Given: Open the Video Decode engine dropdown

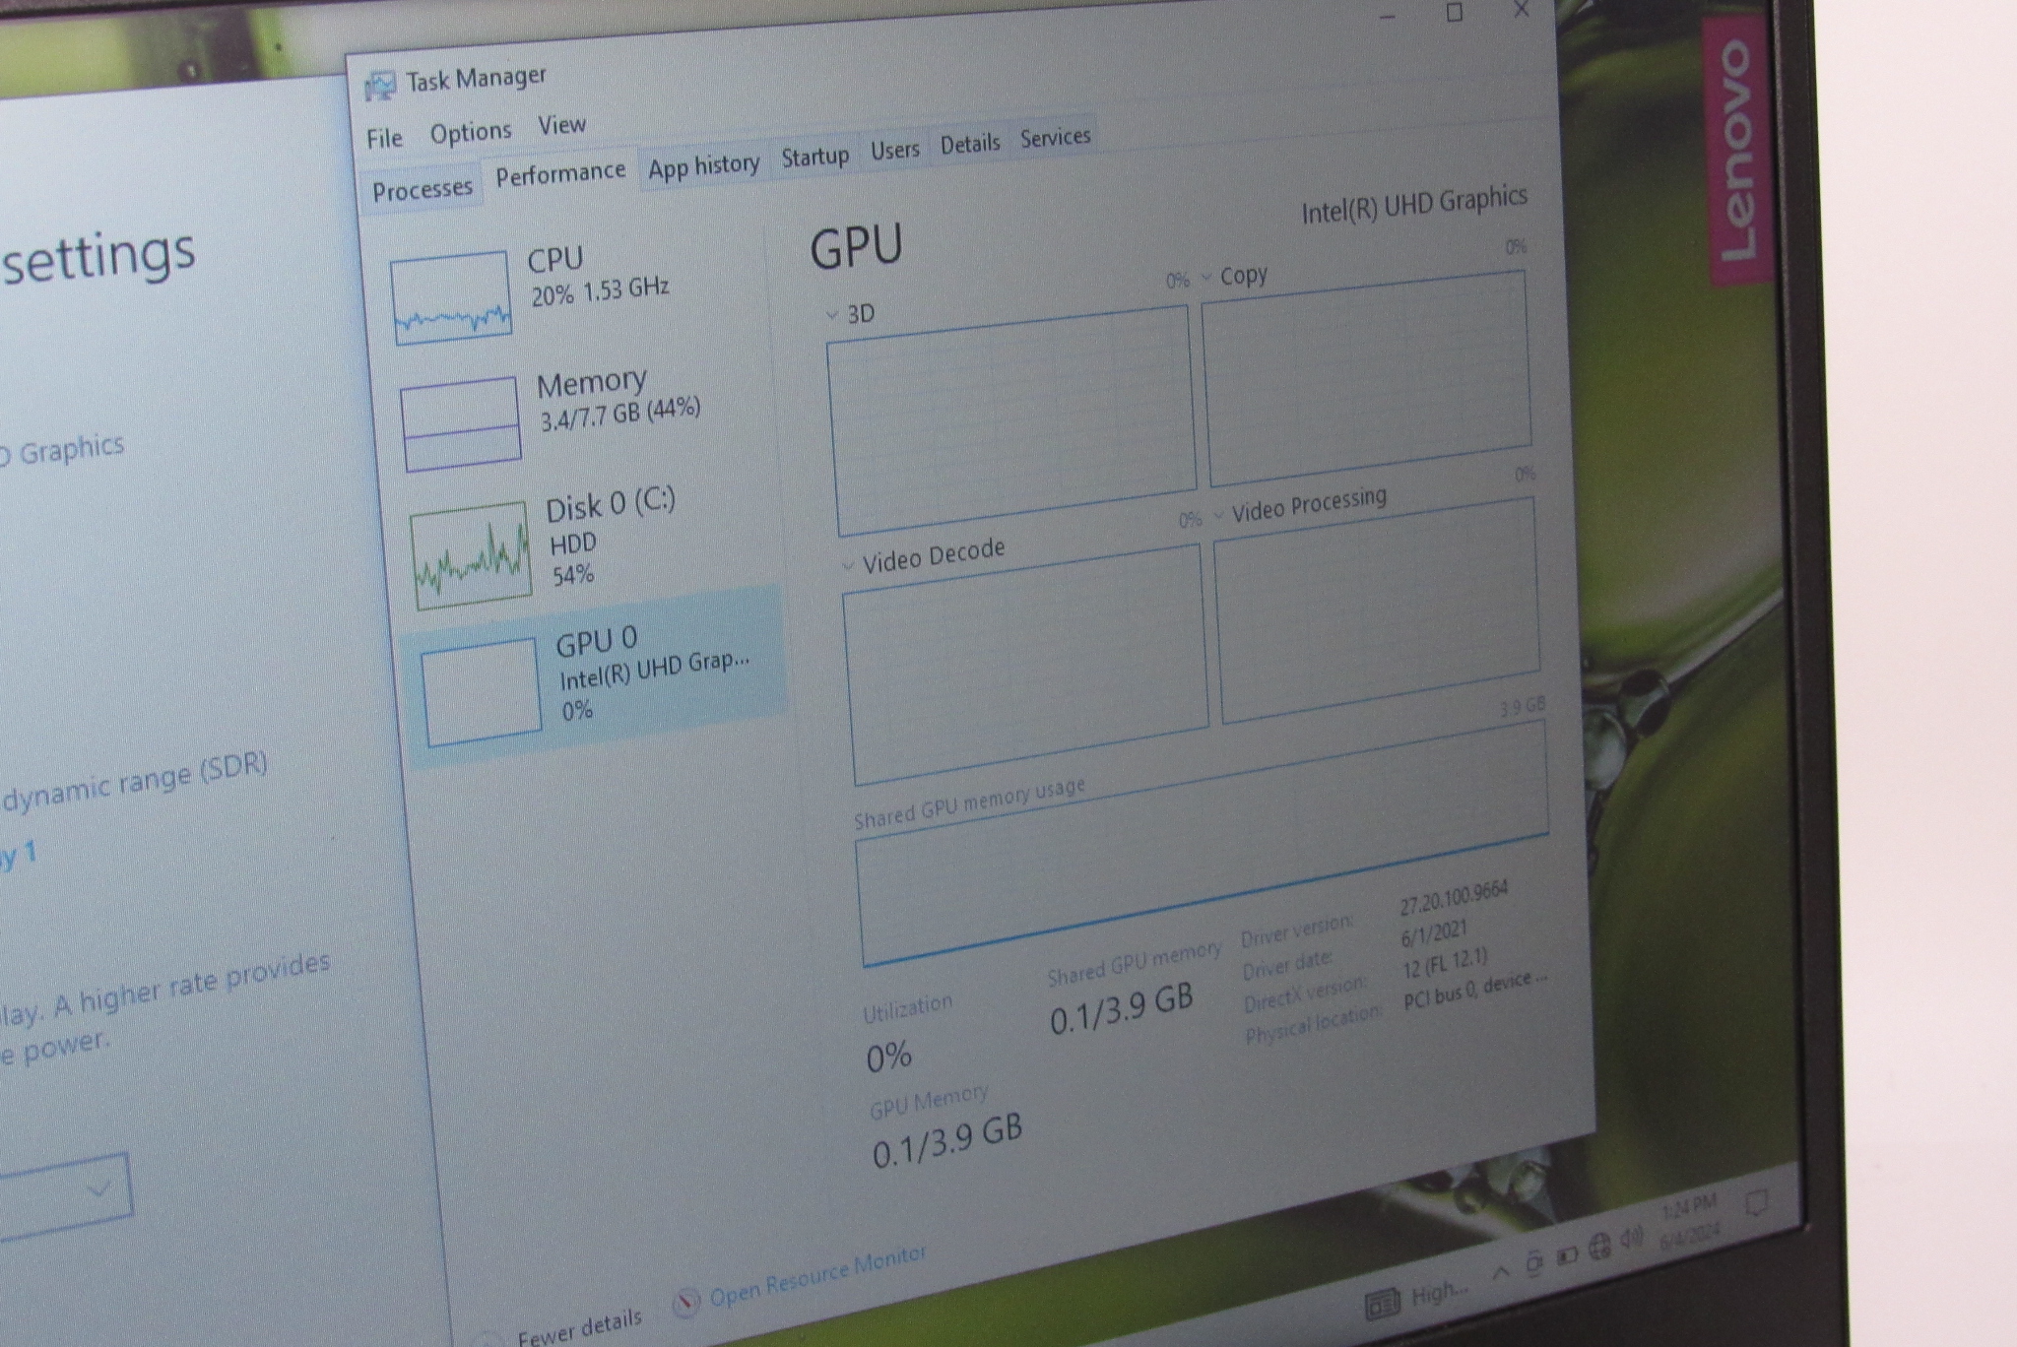Looking at the screenshot, I should pyautogui.click(x=849, y=566).
